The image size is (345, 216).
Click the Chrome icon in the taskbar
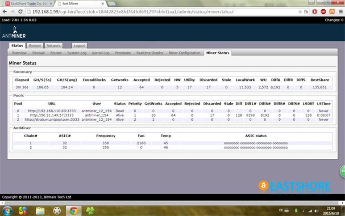pos(74,211)
